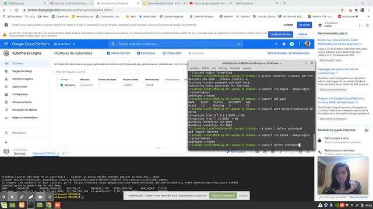Click the CREAR CLÚSTER button

118,53
